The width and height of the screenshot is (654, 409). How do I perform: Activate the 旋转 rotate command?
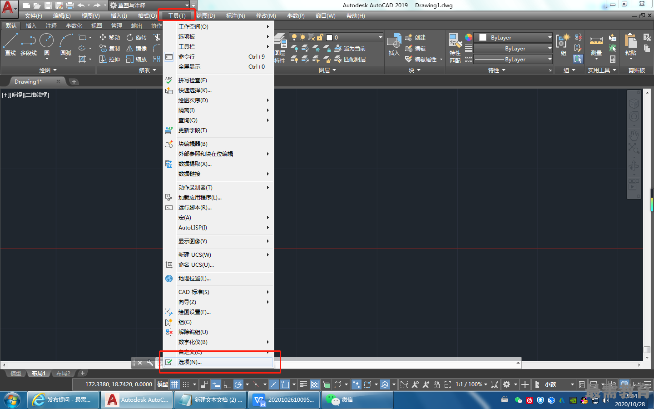point(137,37)
